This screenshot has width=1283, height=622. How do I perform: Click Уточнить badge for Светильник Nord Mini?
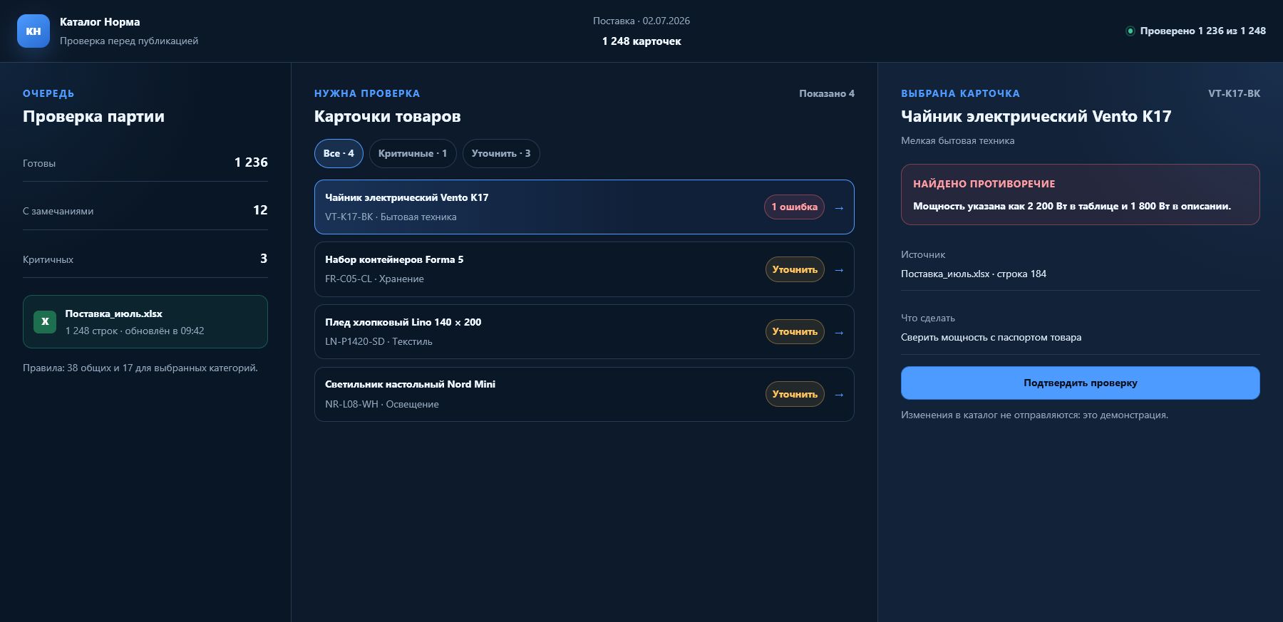tap(795, 394)
